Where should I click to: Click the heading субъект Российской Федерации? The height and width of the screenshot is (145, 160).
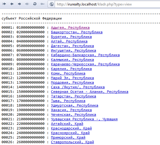click(32, 18)
